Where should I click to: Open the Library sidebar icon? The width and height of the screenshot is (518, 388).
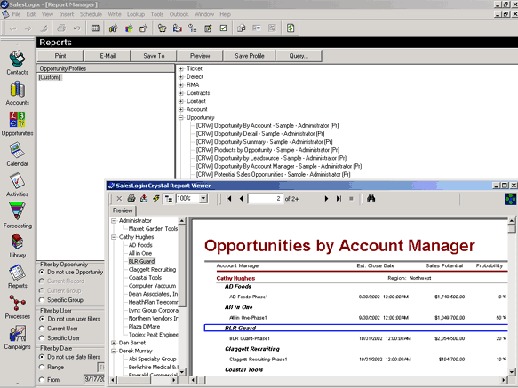17,246
